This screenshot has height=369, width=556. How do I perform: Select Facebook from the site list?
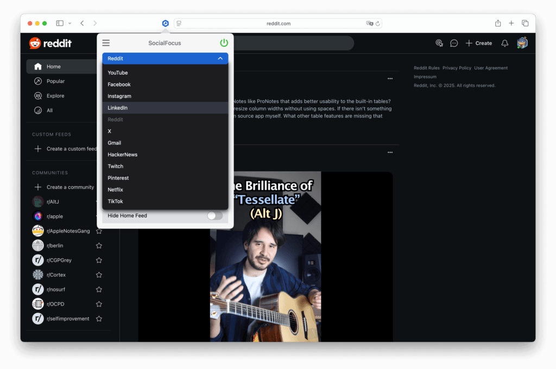[x=165, y=84]
